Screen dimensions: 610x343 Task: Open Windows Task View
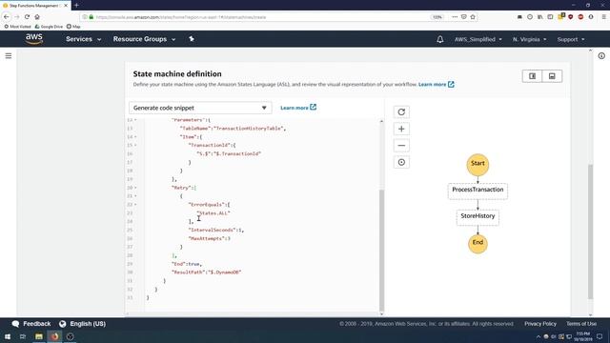coord(23,336)
